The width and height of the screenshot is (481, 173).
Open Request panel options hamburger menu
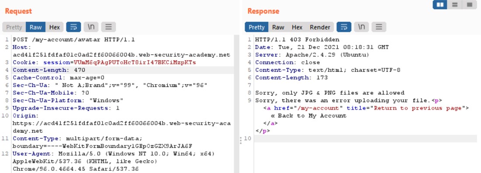[x=108, y=27]
